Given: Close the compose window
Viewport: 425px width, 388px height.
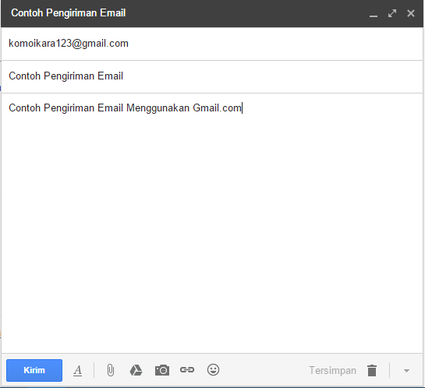Looking at the screenshot, I should [x=411, y=13].
